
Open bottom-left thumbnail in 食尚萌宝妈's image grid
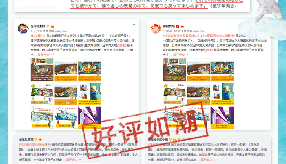pos(42,117)
